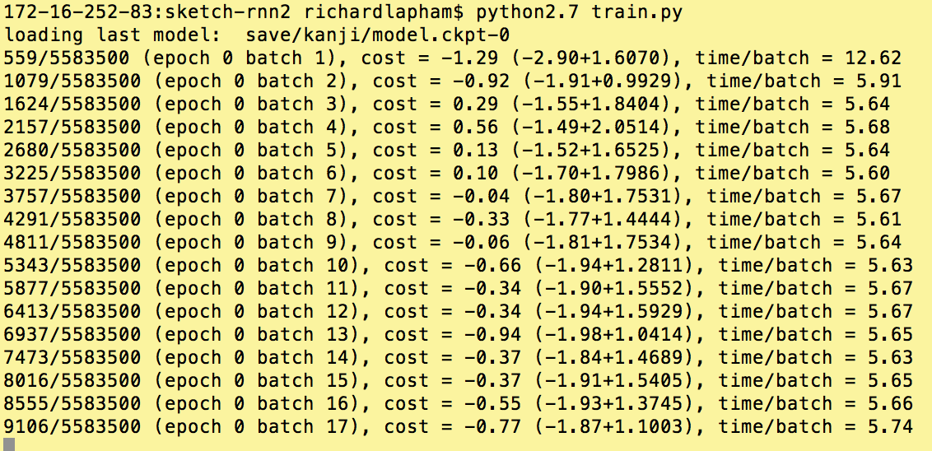Click the model path save/kanji/model.ckpt-0

(377, 35)
